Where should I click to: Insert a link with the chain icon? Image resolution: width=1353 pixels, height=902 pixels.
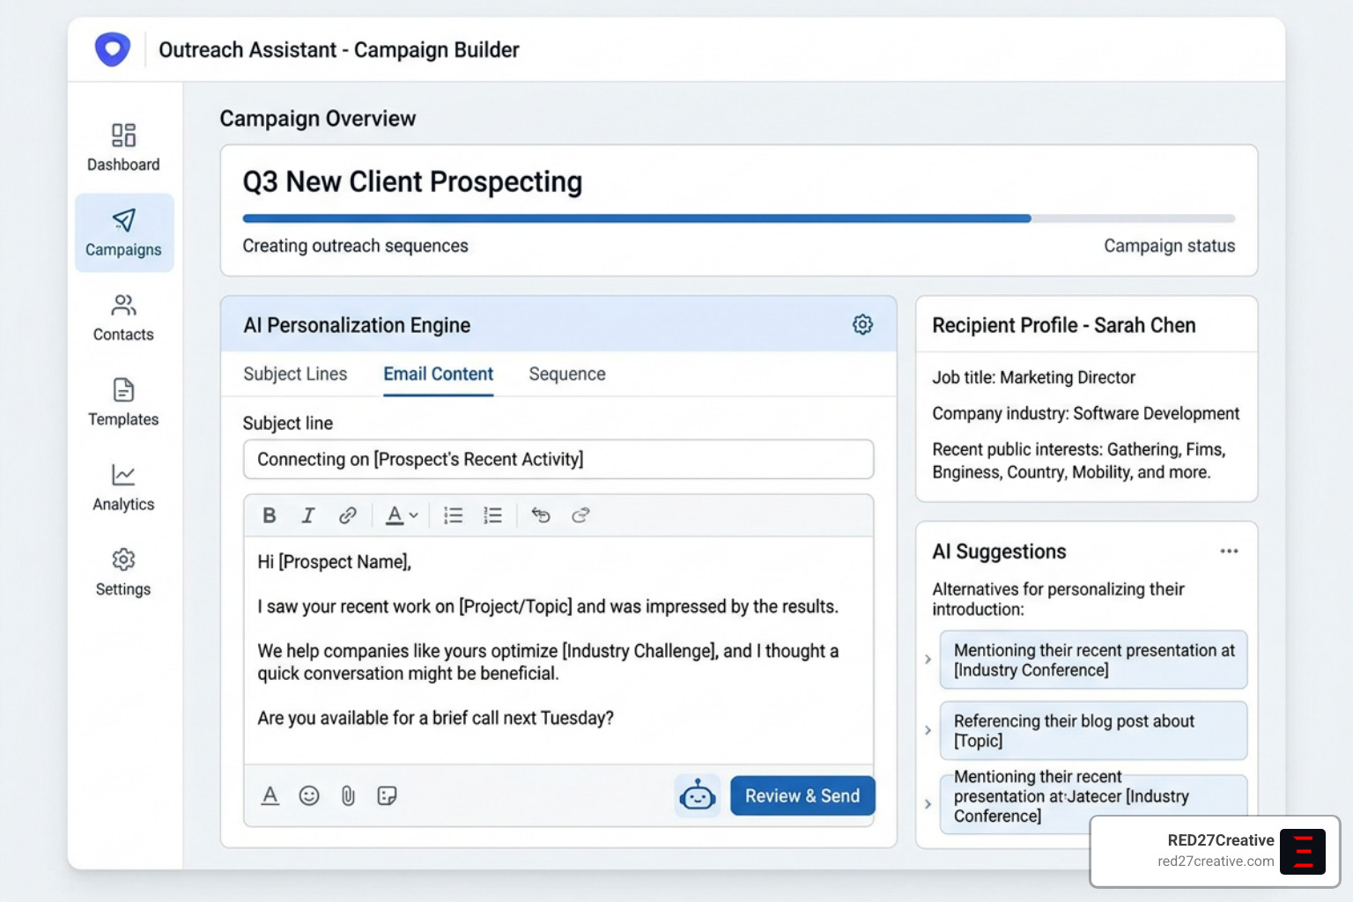pyautogui.click(x=348, y=515)
